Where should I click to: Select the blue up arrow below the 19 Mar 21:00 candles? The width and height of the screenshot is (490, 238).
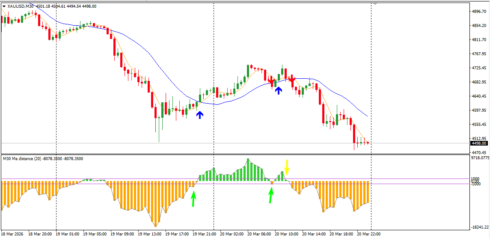click(x=200, y=115)
